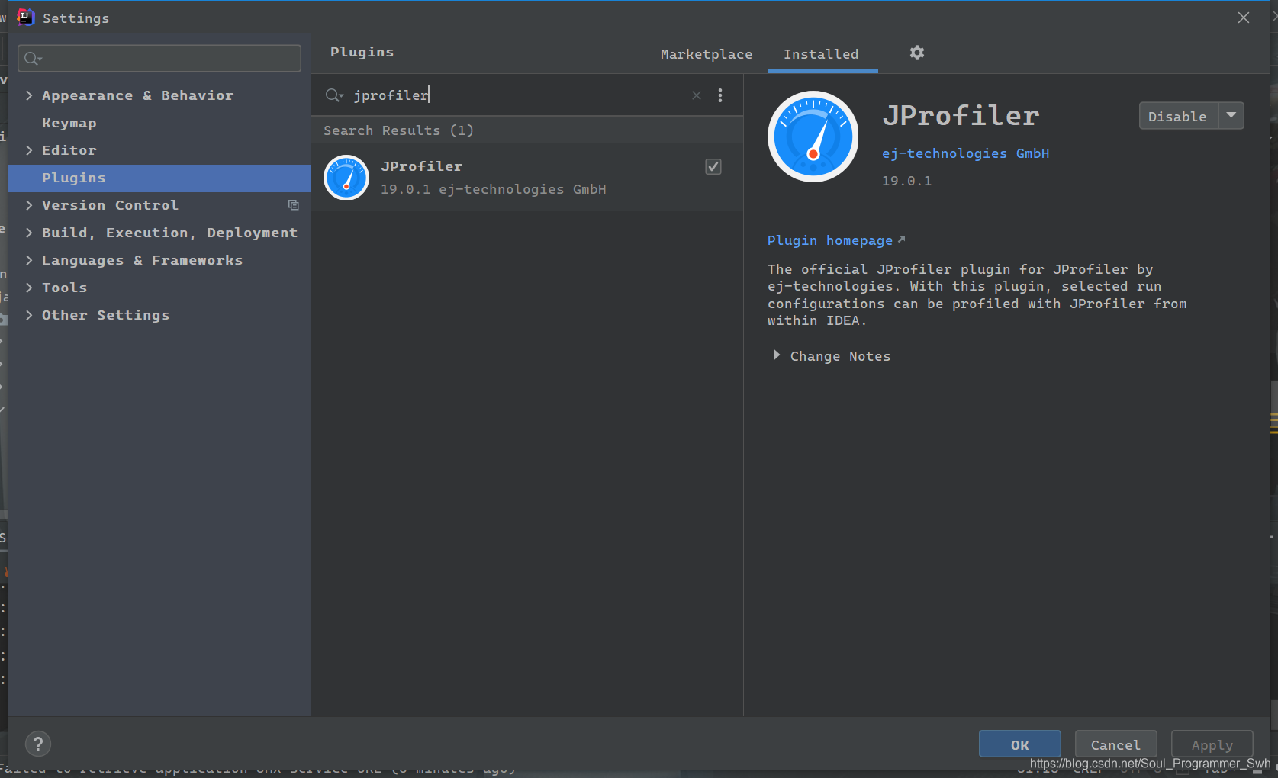Click the Version Control project-level icon
The height and width of the screenshot is (778, 1278).
(x=293, y=205)
